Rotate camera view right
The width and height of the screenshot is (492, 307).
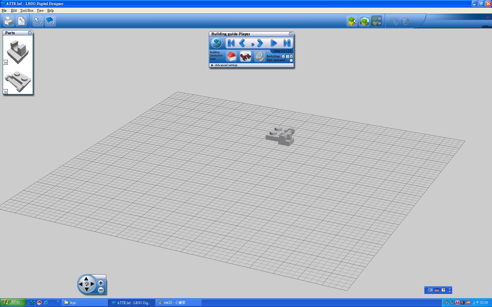tap(92, 284)
